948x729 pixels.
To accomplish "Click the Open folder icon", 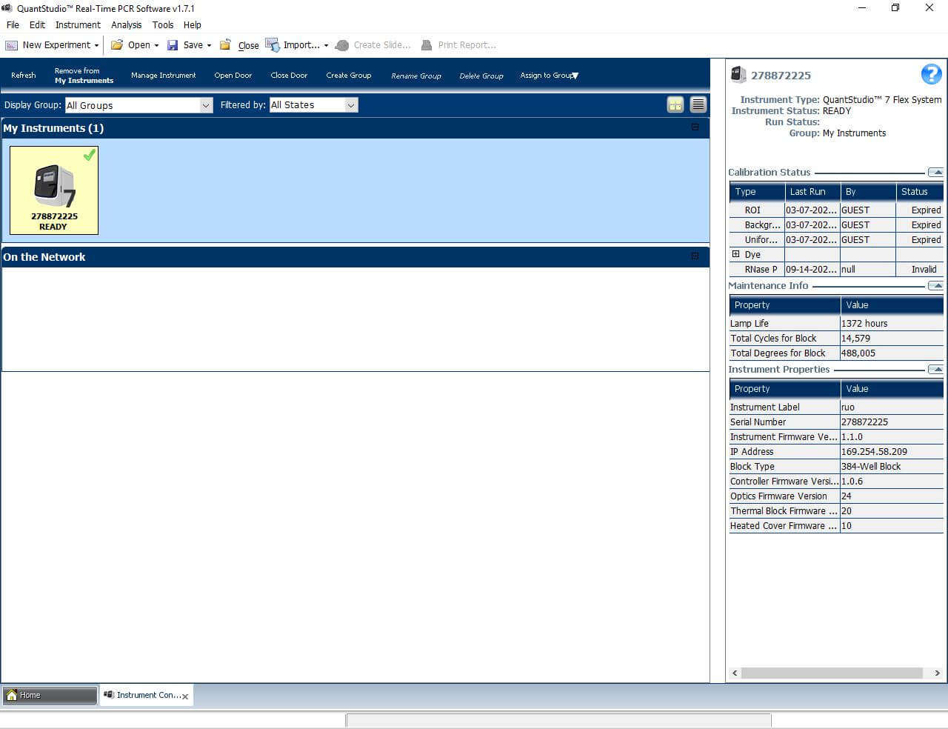I will (117, 45).
